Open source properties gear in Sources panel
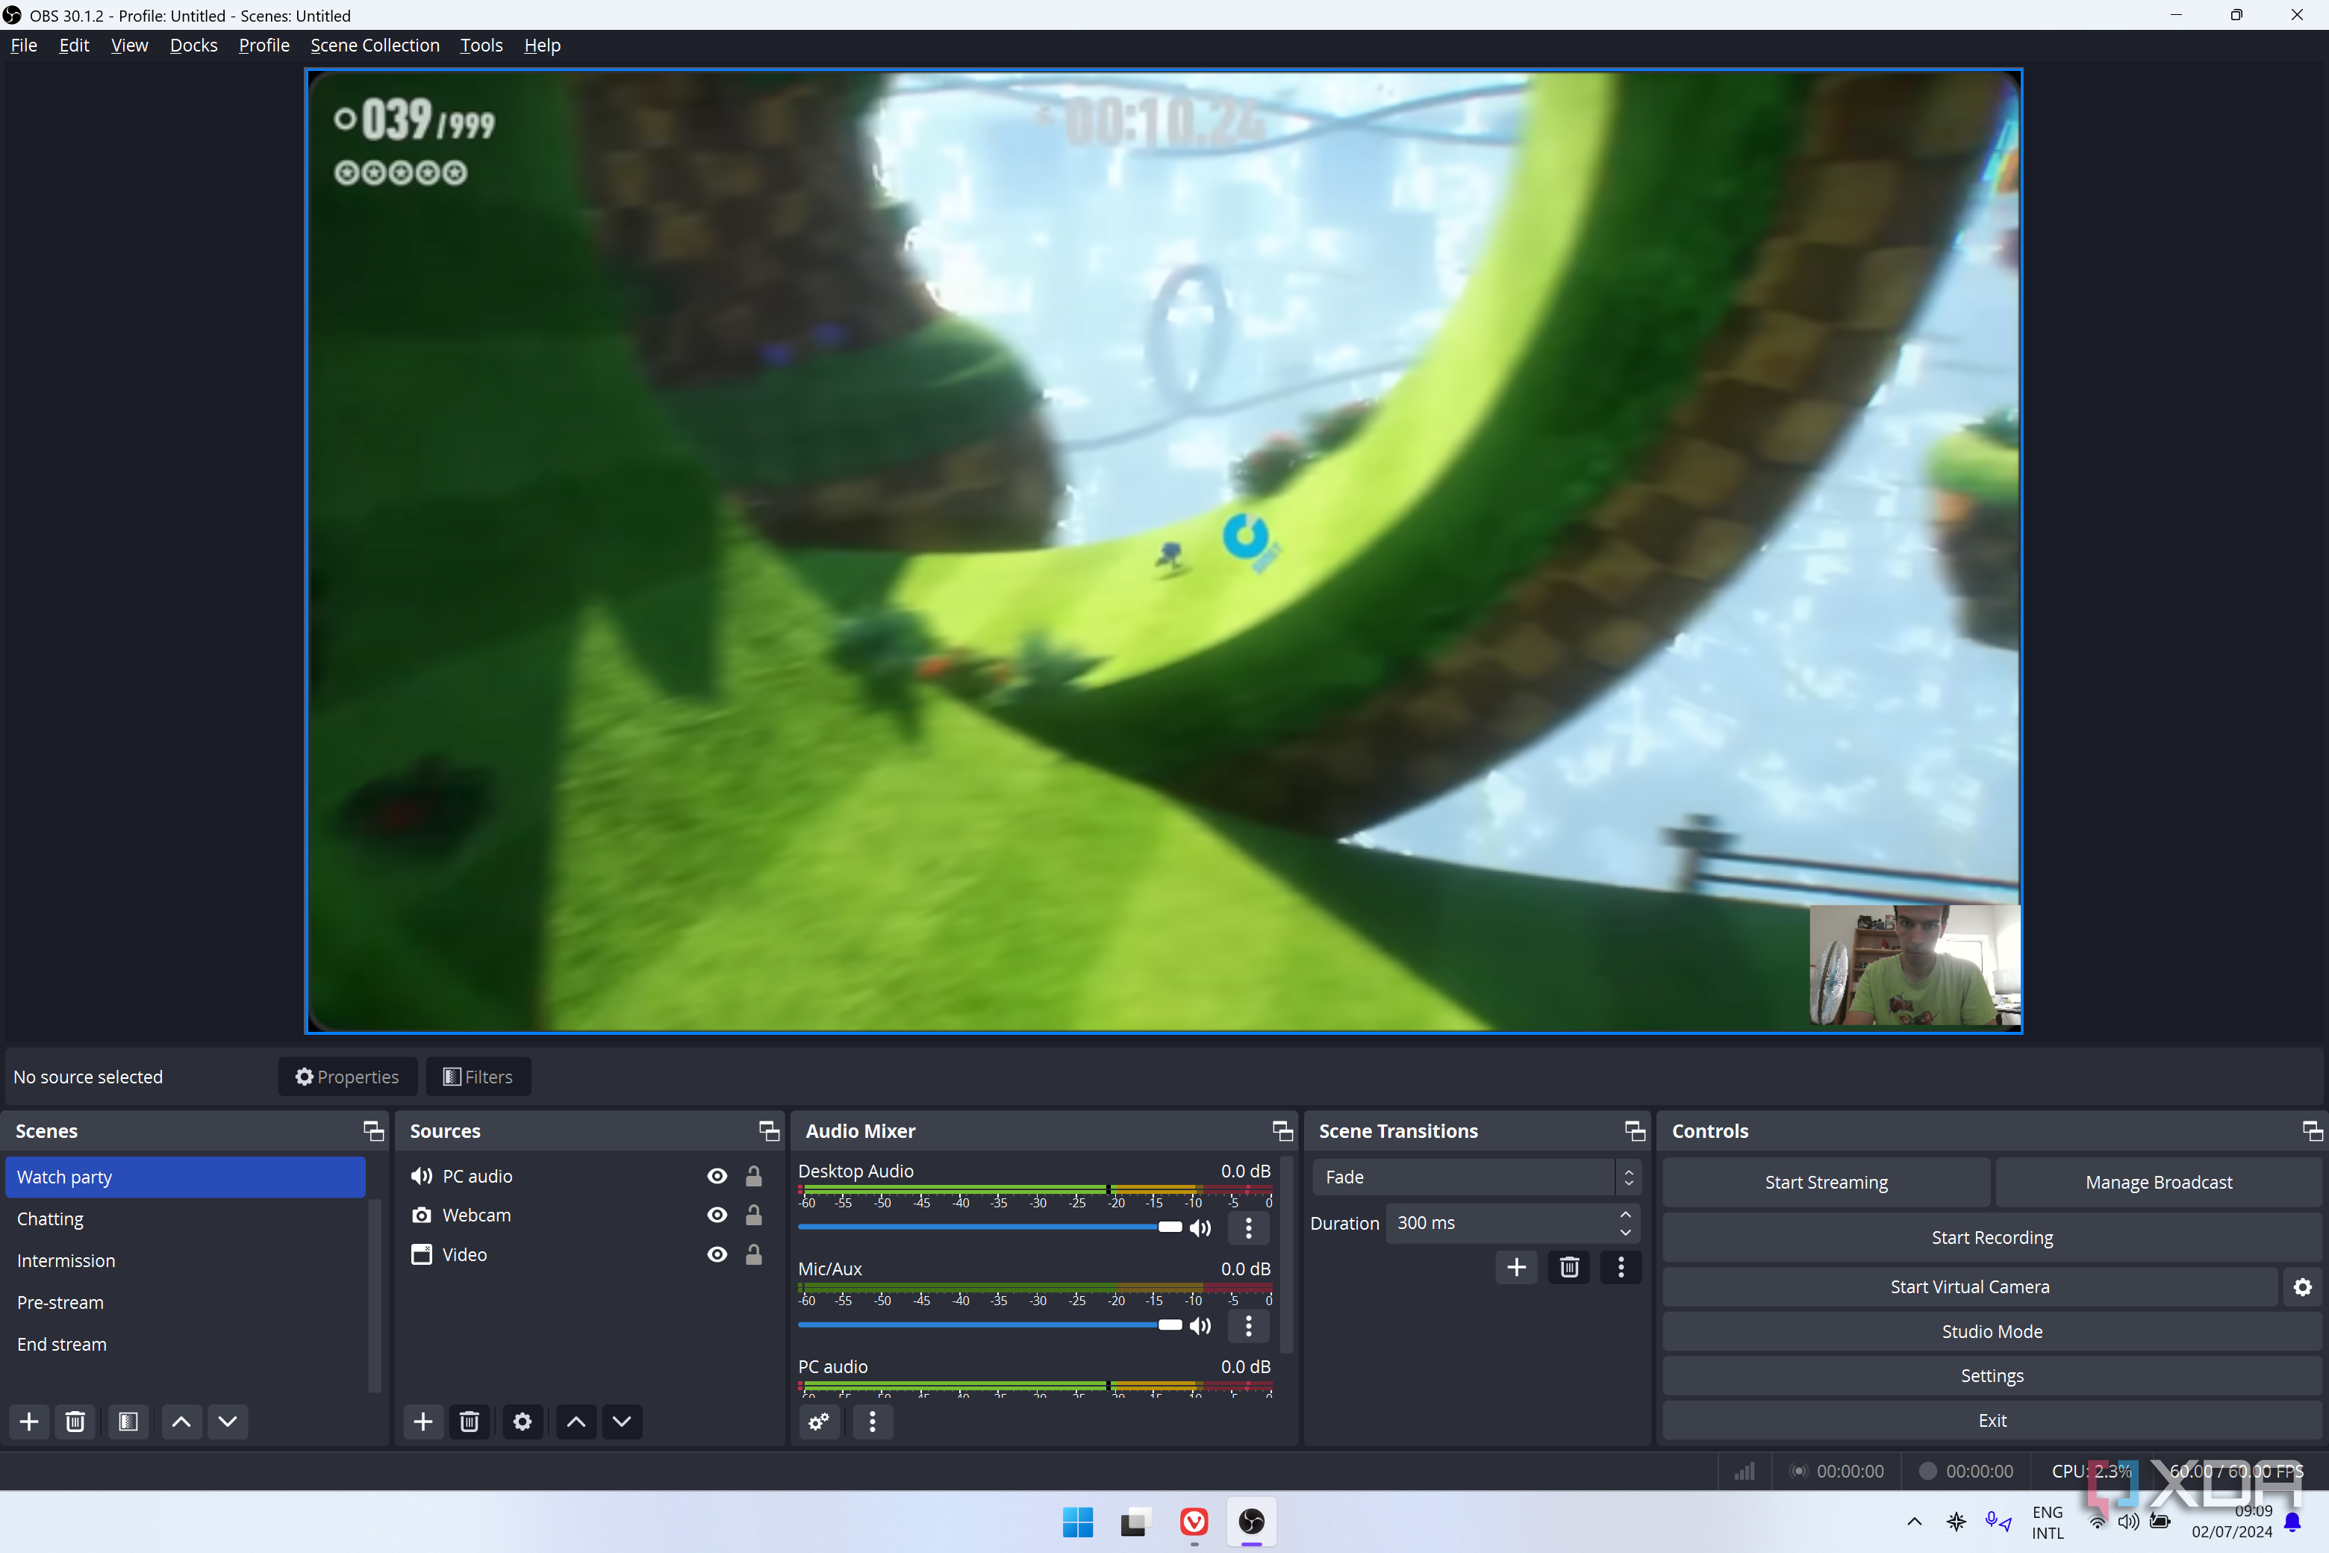This screenshot has width=2329, height=1553. click(522, 1422)
